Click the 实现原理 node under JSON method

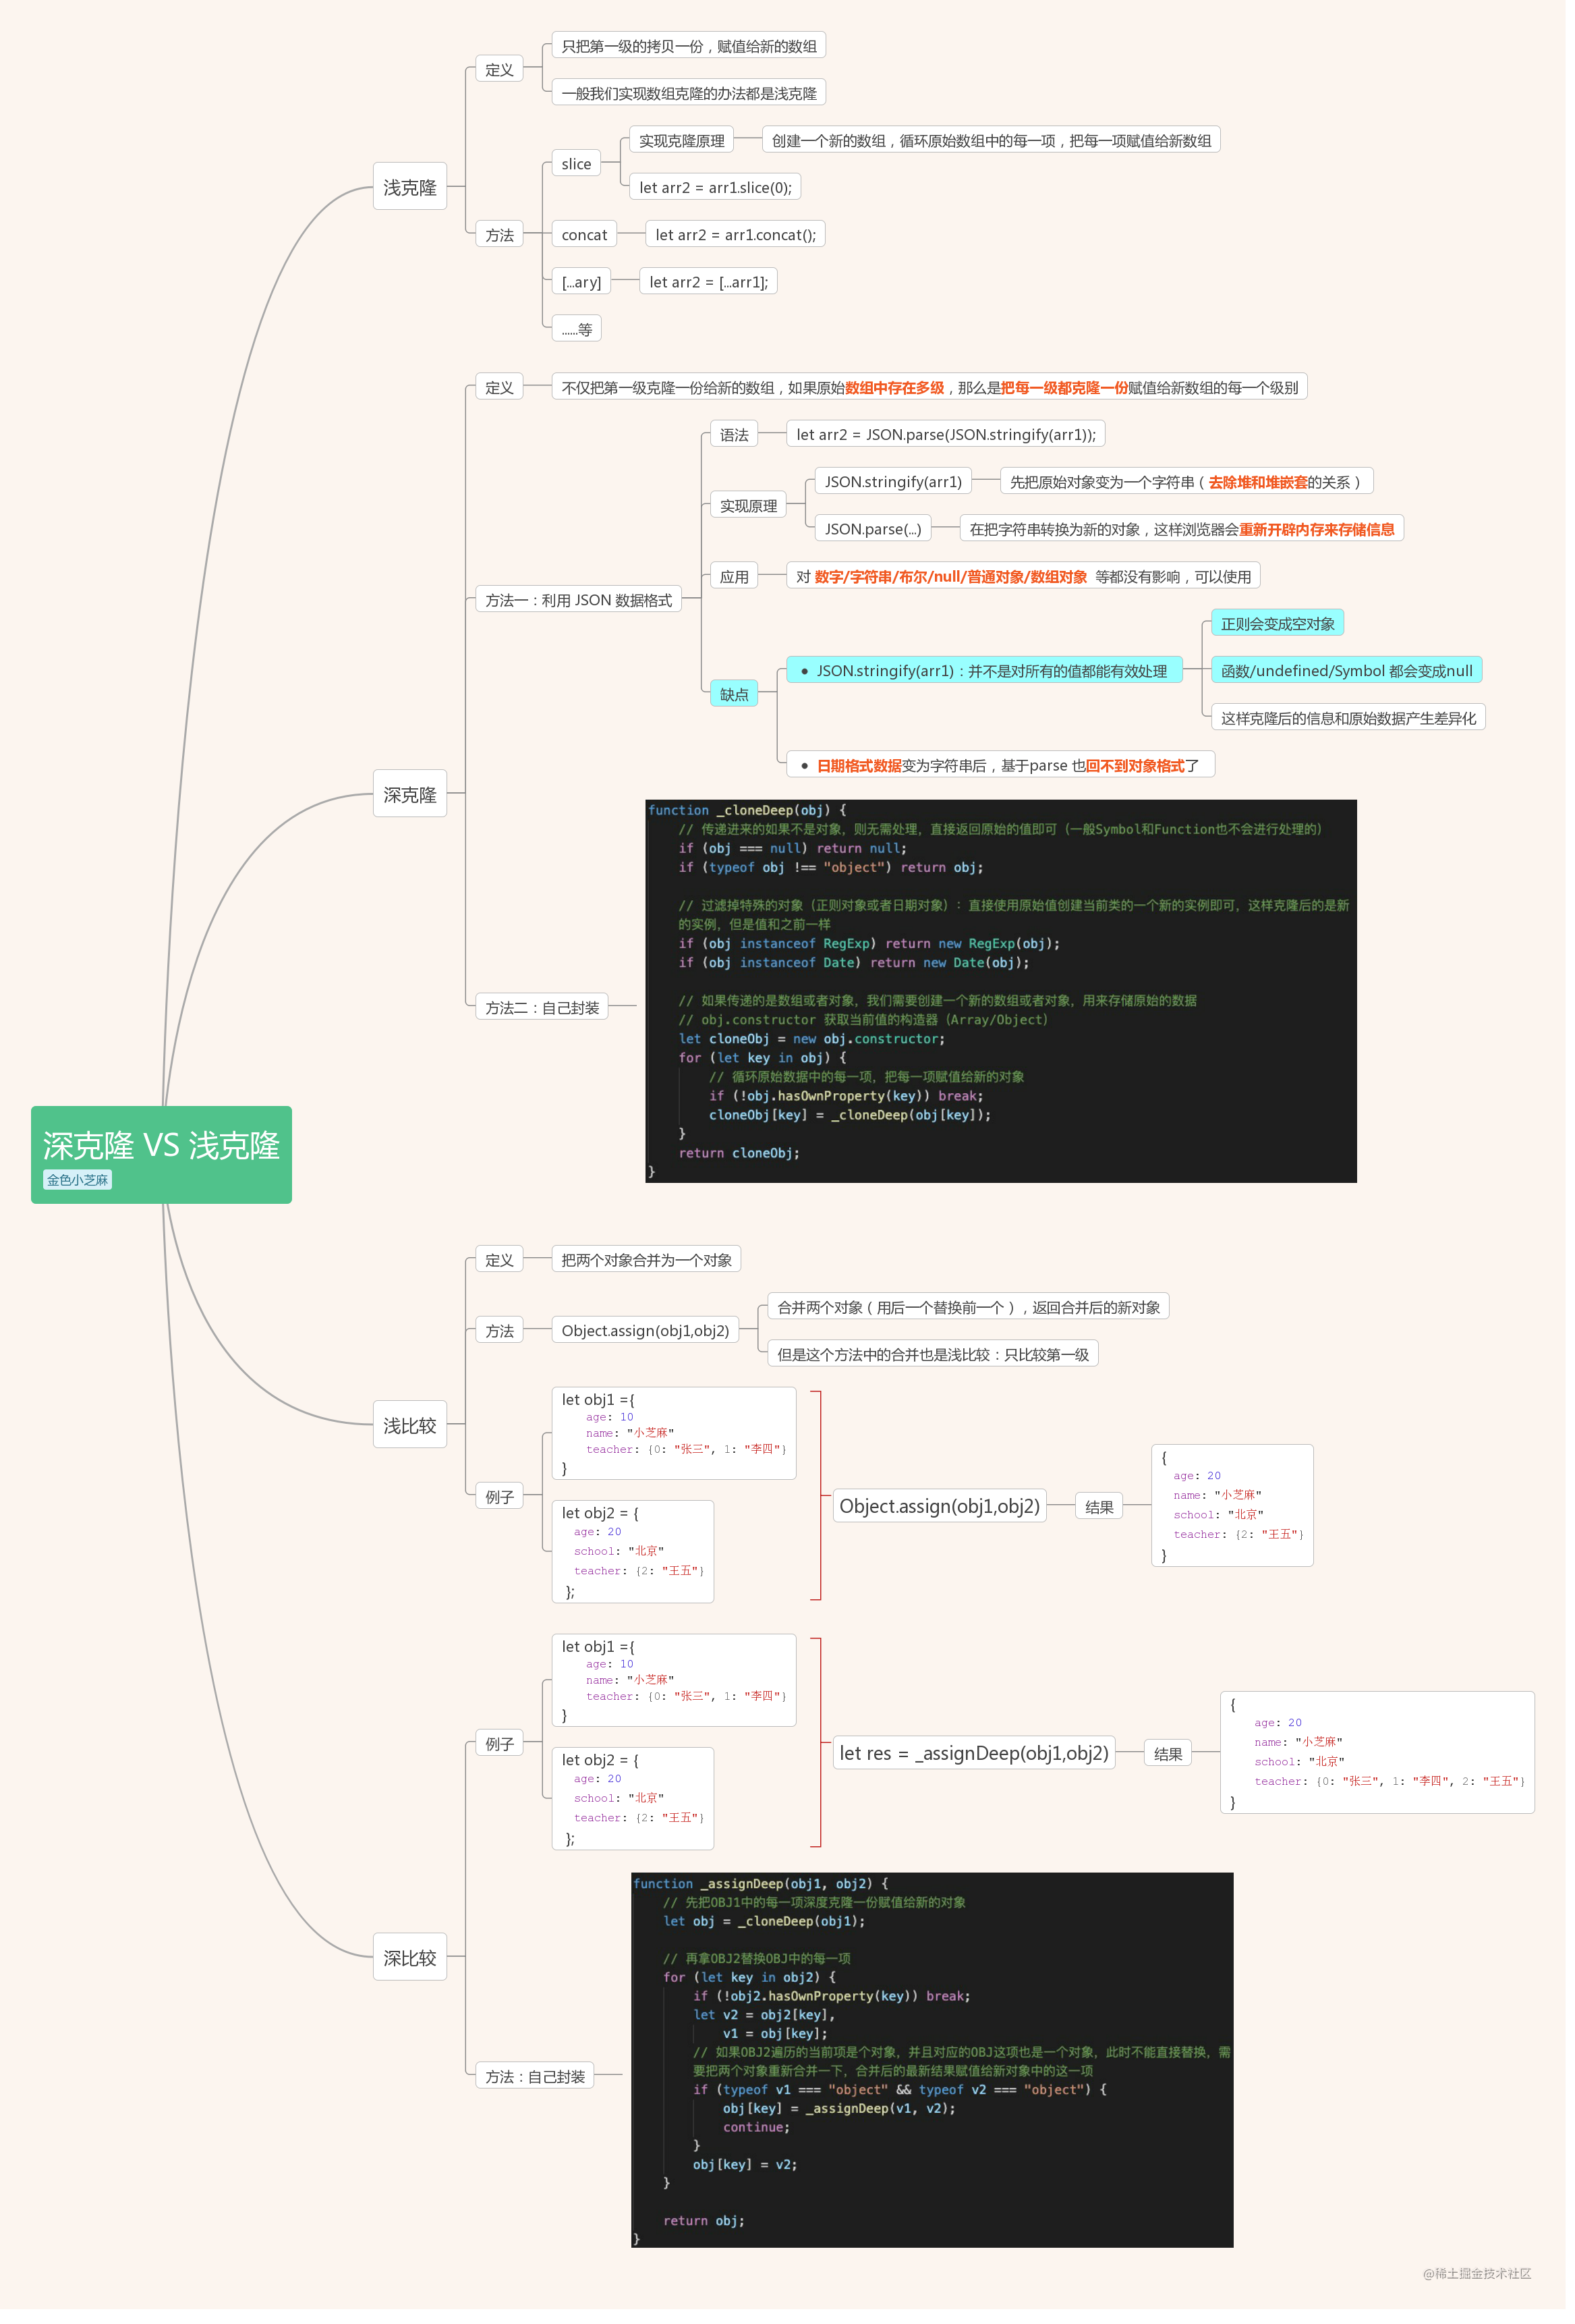747,506
